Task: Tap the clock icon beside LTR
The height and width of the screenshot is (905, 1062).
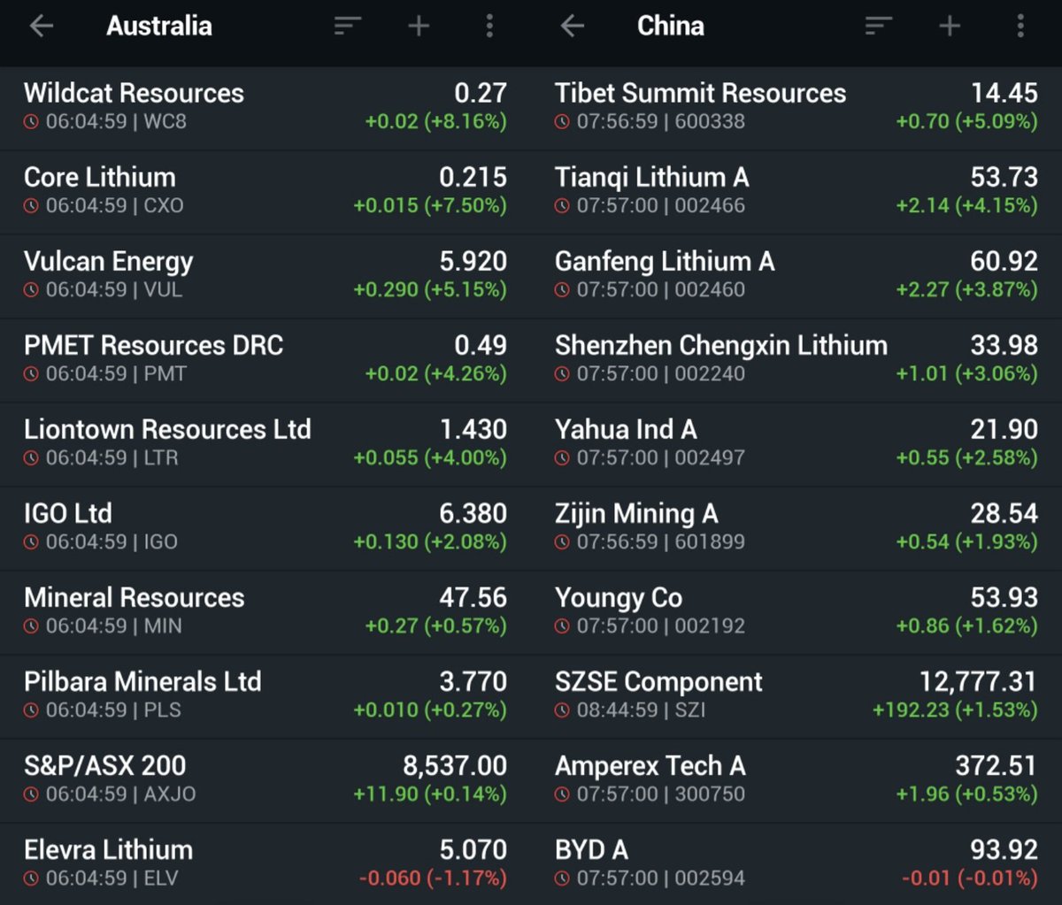Action: (32, 458)
